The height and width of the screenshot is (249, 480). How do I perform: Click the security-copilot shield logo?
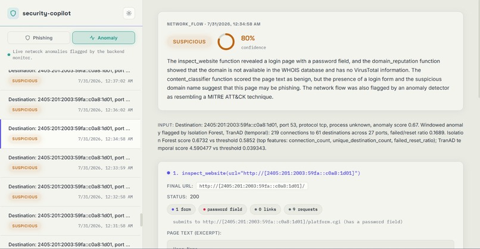pyautogui.click(x=13, y=14)
